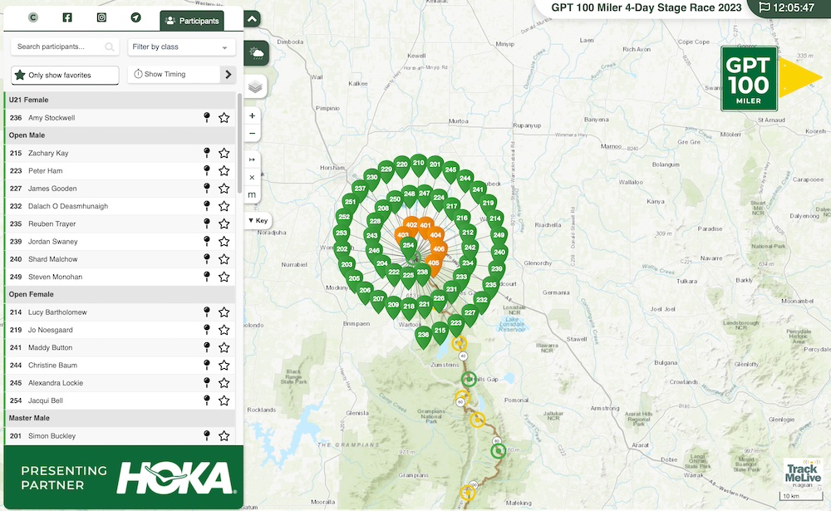Zoom in on the map

(x=253, y=115)
